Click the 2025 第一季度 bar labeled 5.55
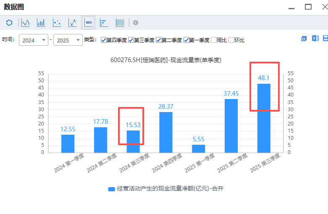This screenshot has width=328, height=214. [199, 149]
